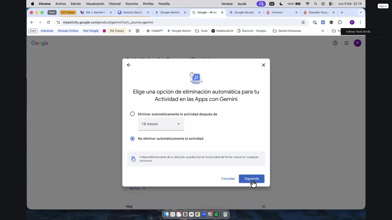This screenshot has height=220, width=392.
Task: Open the Historial menu
Action: tap(115, 4)
